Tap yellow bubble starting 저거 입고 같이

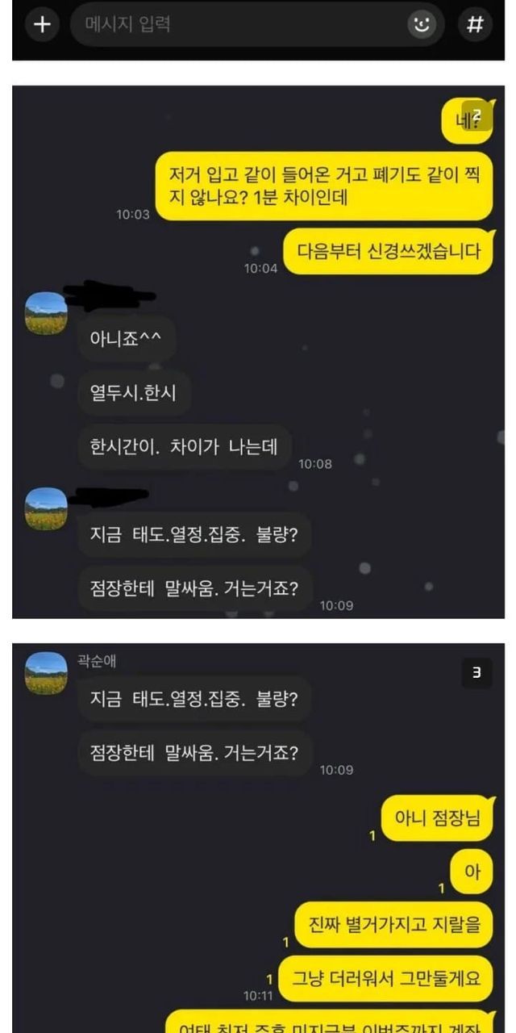point(324,186)
